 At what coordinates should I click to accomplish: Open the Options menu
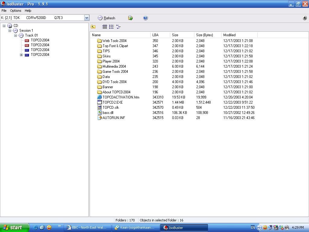point(16,11)
